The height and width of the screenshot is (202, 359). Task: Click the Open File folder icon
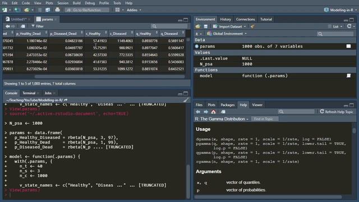26,10
